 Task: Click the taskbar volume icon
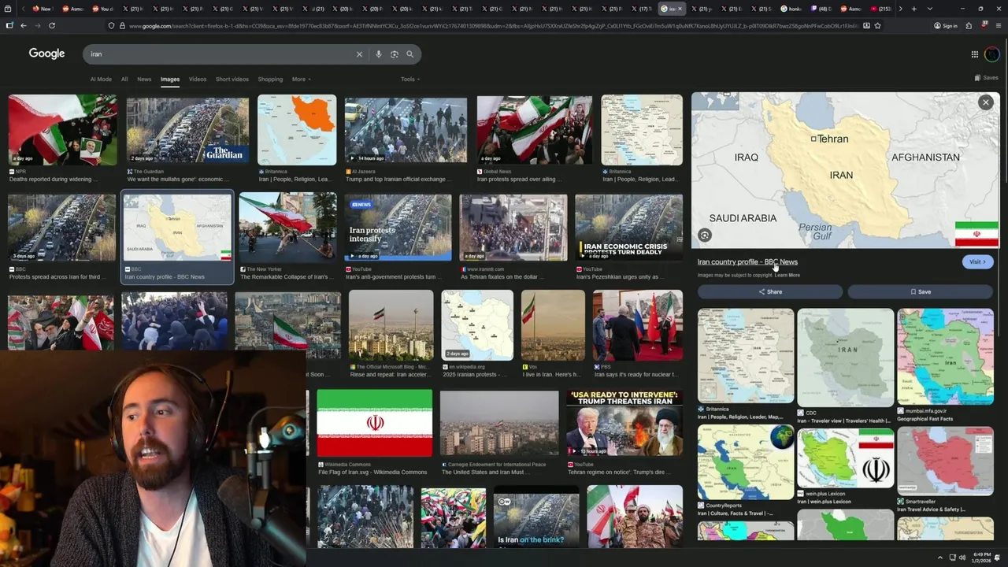click(962, 558)
